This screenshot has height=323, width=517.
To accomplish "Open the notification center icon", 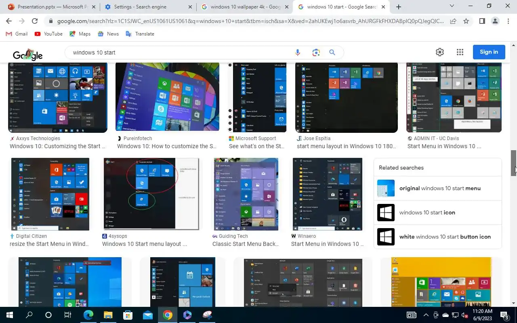I will click(504, 315).
